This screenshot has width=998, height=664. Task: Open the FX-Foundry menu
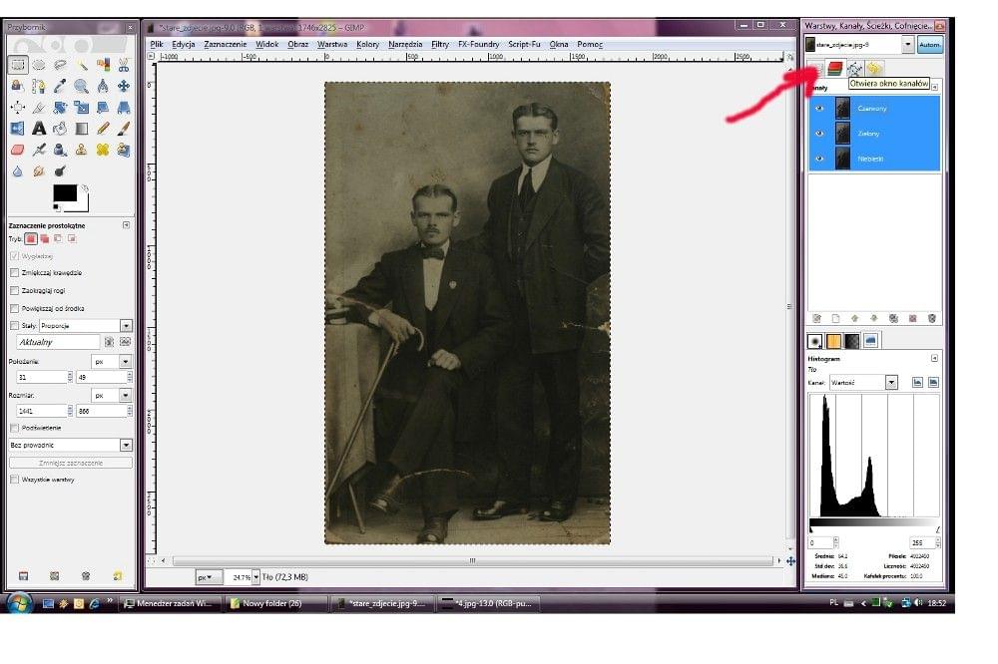click(x=479, y=44)
